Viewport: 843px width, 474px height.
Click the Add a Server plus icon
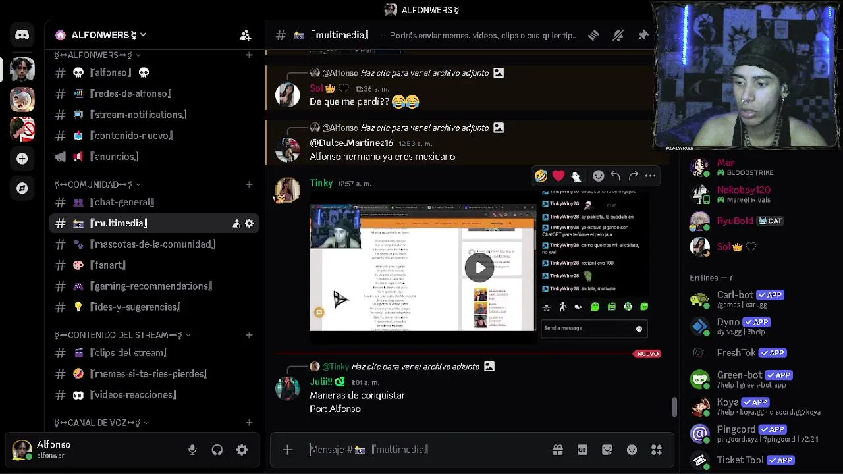pyautogui.click(x=22, y=159)
